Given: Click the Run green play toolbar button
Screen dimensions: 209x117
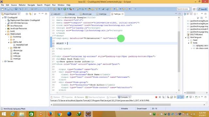Looking at the screenshot, I should point(65,9).
